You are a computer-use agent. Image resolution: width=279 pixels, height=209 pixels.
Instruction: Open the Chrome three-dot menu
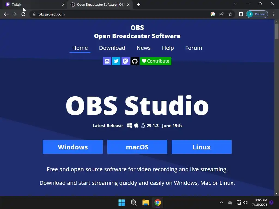click(273, 14)
